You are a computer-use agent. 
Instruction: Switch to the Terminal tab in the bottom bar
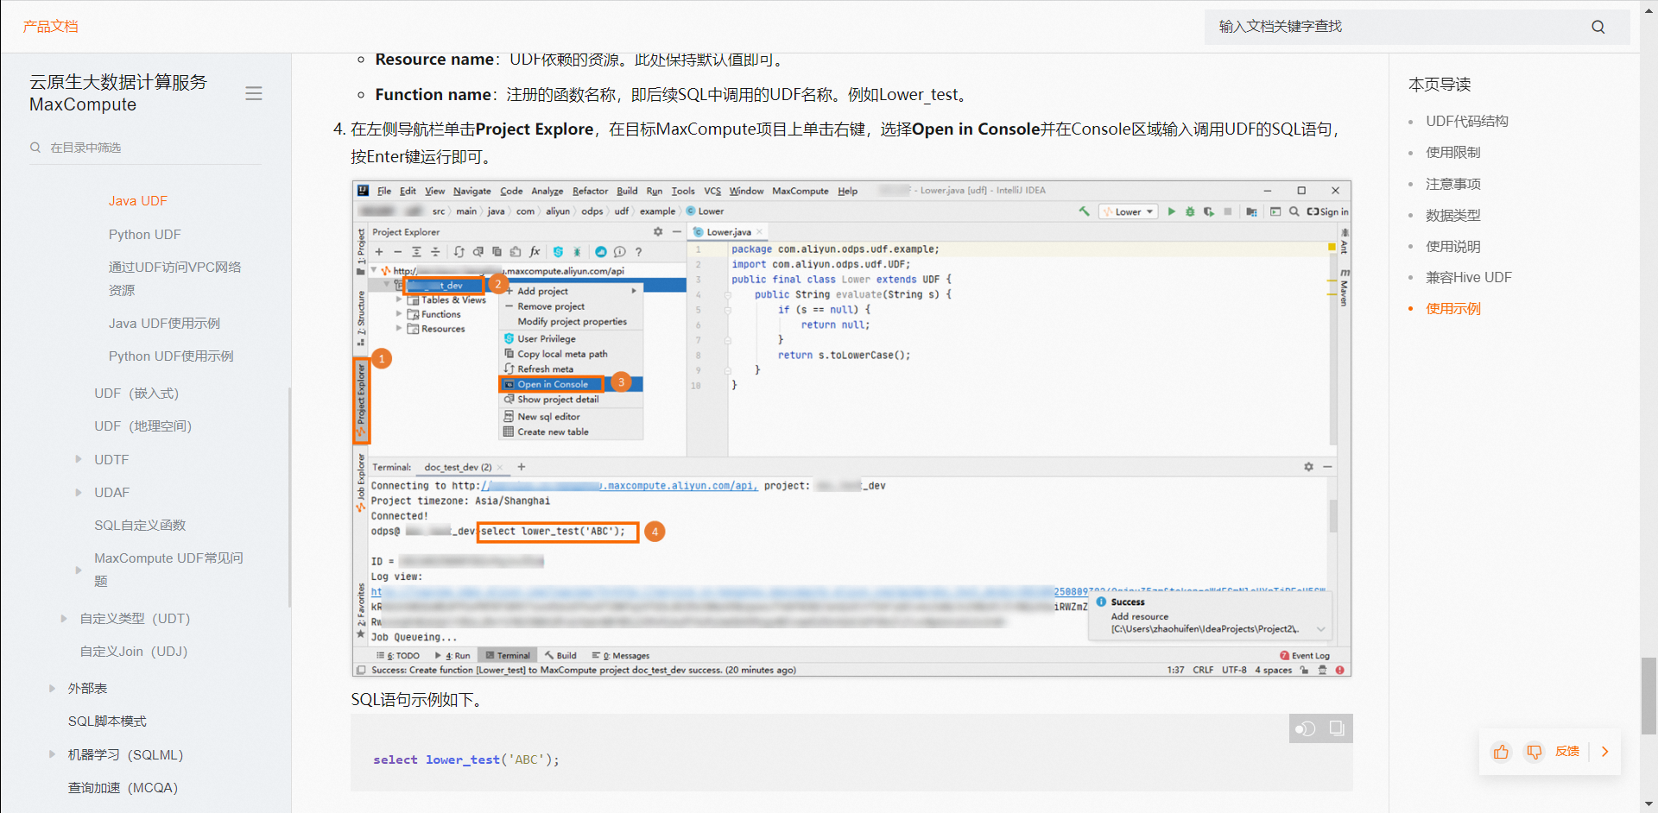509,656
